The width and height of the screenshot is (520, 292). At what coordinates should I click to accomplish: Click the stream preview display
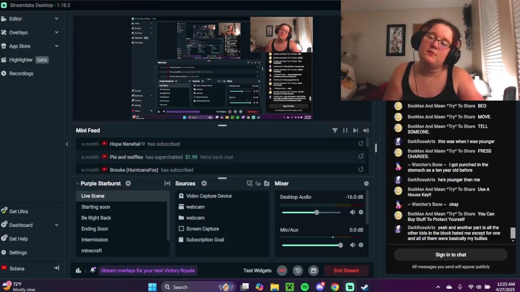222,68
